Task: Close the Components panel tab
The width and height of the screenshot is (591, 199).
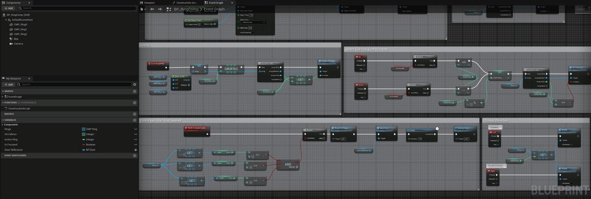Action: pos(29,3)
